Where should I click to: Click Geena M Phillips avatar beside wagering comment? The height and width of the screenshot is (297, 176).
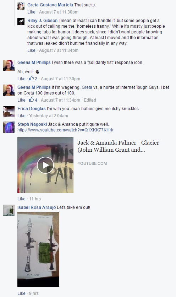[9, 90]
